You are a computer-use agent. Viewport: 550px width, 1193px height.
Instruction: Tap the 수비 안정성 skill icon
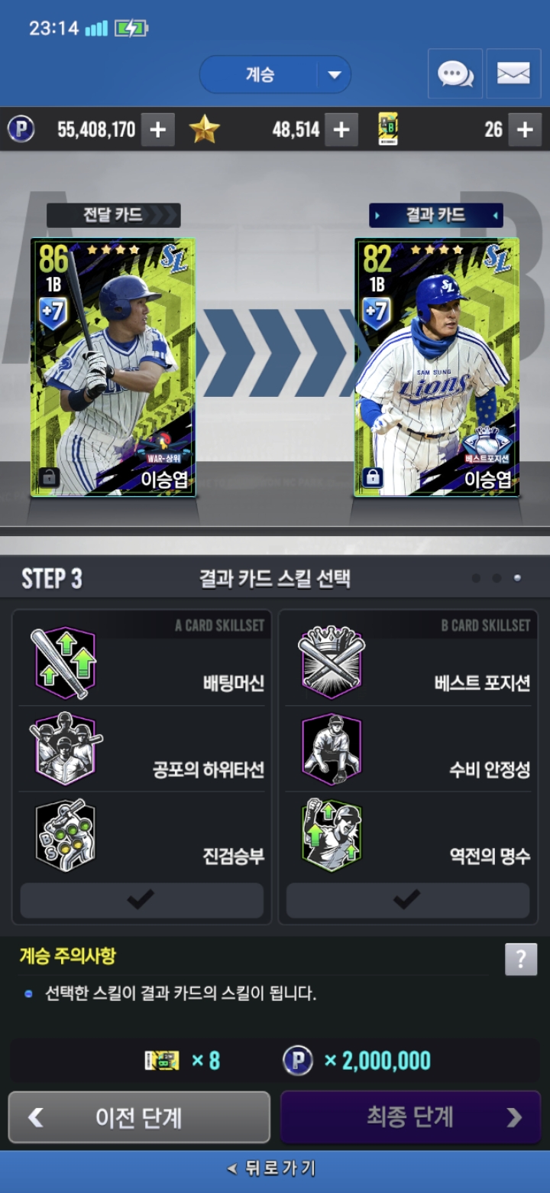[332, 749]
